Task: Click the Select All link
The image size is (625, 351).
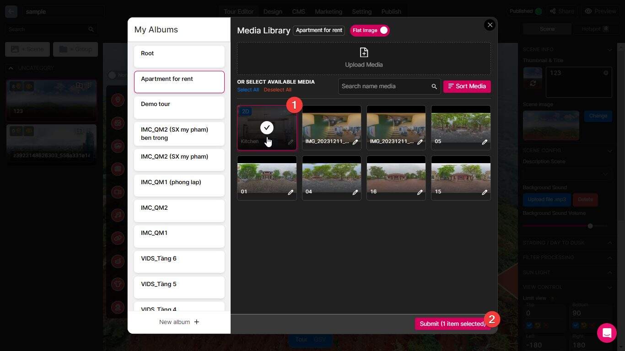Action: pyautogui.click(x=248, y=90)
